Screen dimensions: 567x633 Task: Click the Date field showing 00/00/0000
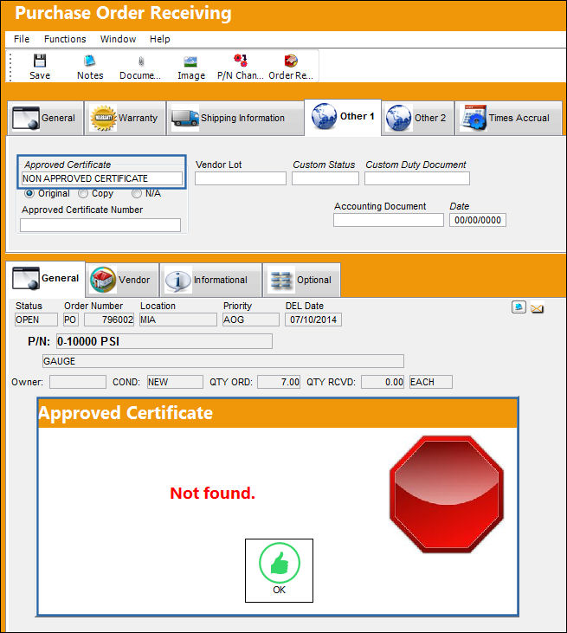pyautogui.click(x=478, y=220)
